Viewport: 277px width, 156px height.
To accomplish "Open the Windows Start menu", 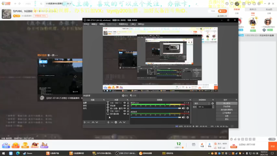I will click(x=3, y=153).
